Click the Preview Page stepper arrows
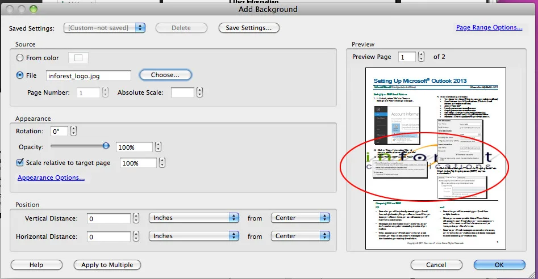The width and height of the screenshot is (538, 279). tap(422, 57)
